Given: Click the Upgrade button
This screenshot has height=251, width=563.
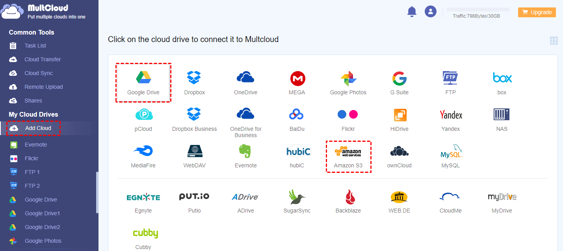Looking at the screenshot, I should (537, 12).
